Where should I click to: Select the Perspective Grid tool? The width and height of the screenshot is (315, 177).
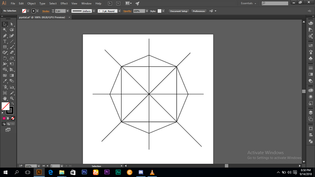point(12,70)
